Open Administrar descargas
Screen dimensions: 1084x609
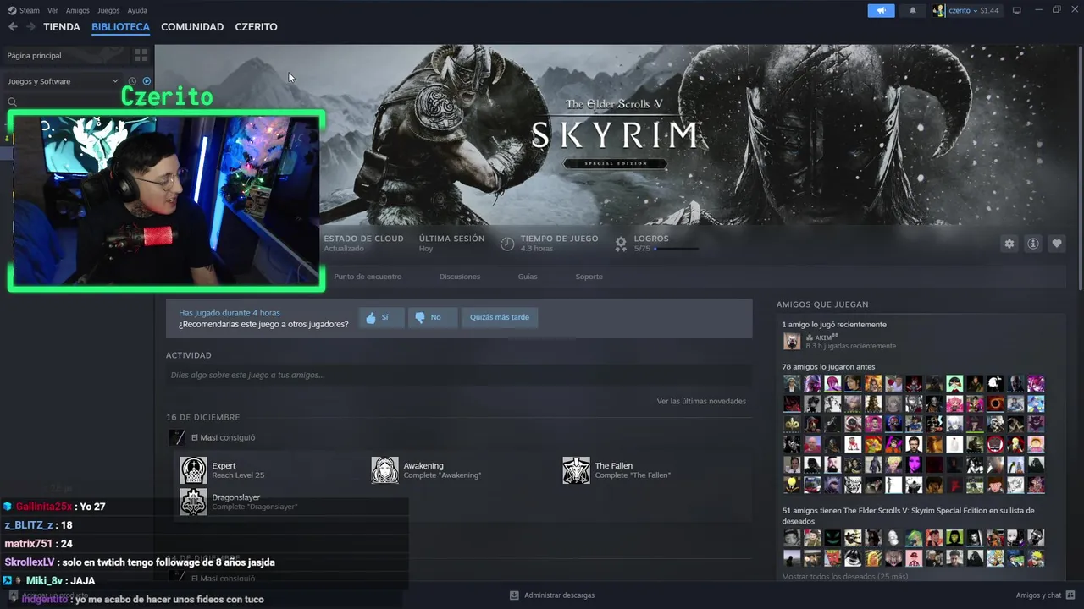[559, 595]
